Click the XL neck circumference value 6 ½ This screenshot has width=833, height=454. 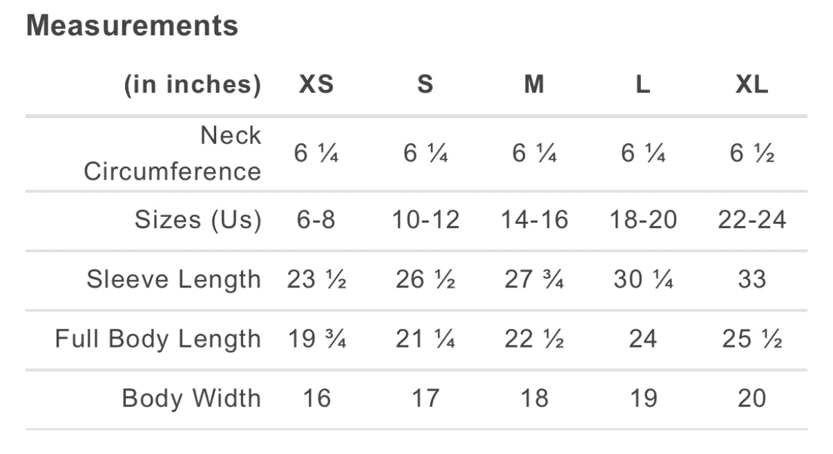751,153
